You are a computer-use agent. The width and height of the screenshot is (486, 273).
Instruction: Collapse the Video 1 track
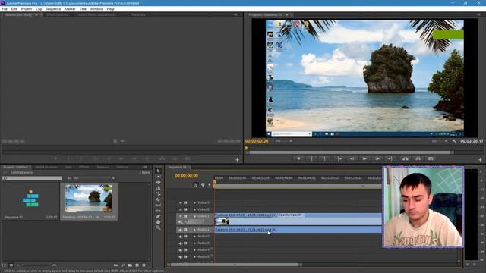[194, 216]
